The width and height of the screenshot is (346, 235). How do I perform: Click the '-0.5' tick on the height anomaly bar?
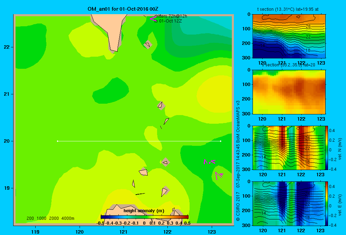tap(100, 223)
